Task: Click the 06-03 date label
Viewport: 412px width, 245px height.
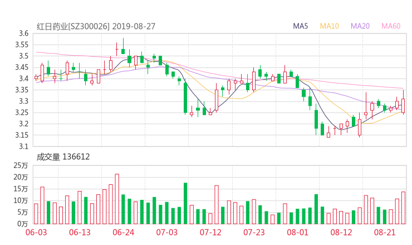Action: 36,232
